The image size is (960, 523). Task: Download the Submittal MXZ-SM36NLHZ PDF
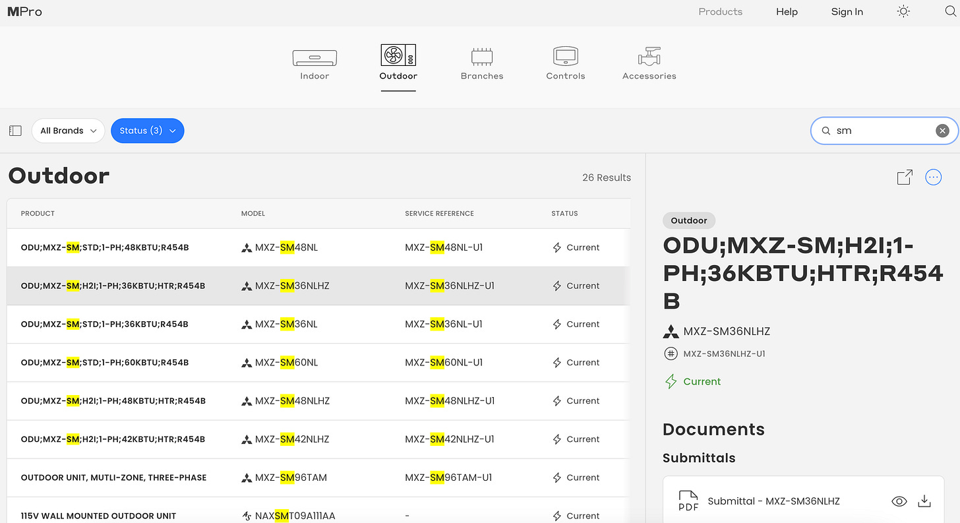(924, 501)
